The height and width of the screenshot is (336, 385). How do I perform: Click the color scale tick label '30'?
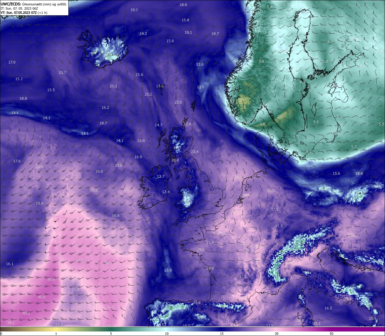(x=276, y=334)
